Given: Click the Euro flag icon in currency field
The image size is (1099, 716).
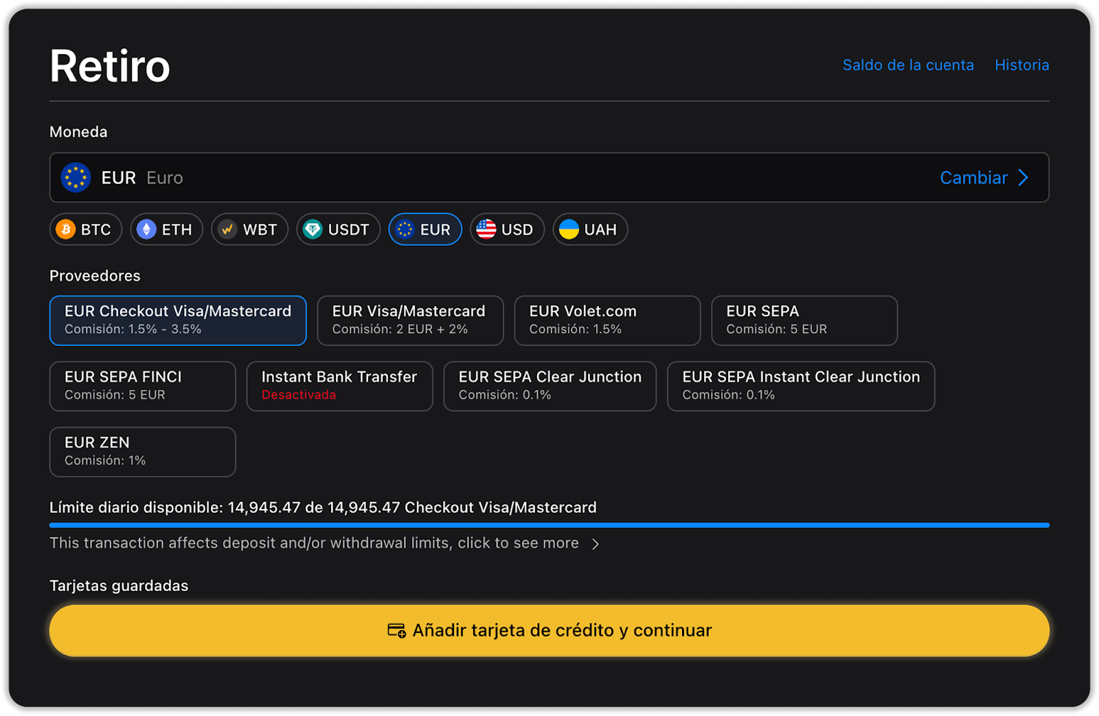Looking at the screenshot, I should tap(76, 178).
